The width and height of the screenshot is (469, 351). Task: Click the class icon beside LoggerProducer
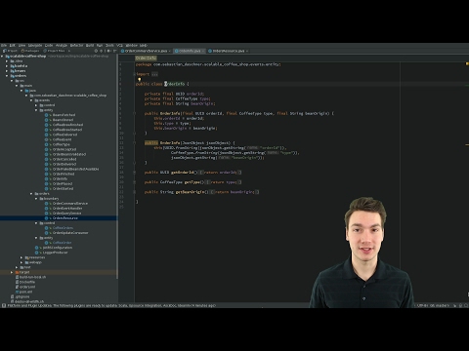pos(36,253)
